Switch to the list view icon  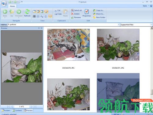click(x=38, y=16)
